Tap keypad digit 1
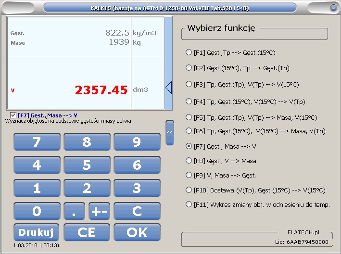The width and height of the screenshot is (341, 254). [37, 188]
